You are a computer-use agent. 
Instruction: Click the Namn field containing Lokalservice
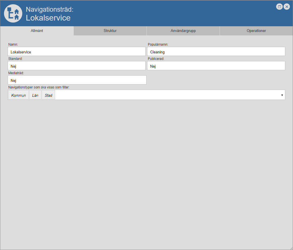(x=77, y=52)
